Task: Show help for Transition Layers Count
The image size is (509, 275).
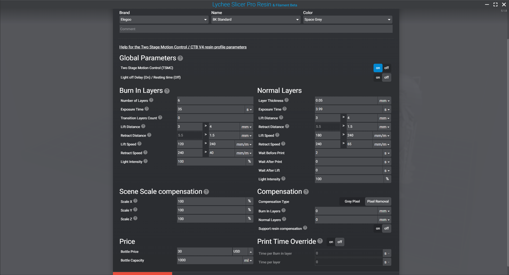Action: point(160,117)
